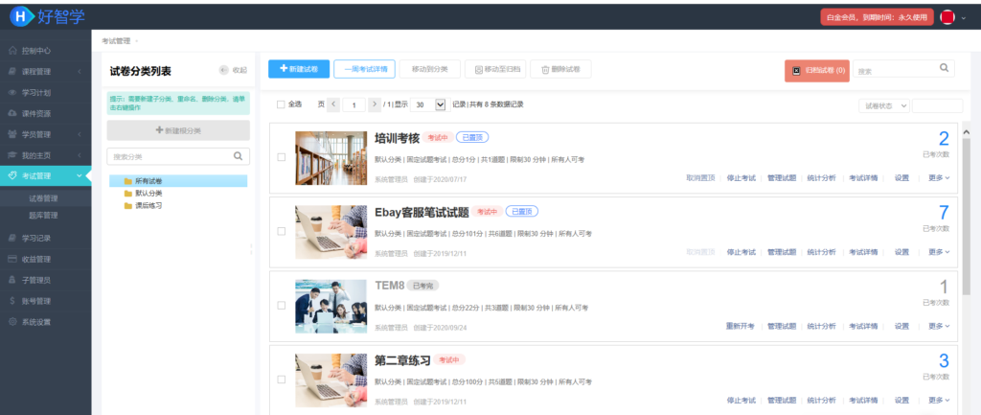Open 试卷管理 submenu item
The image size is (981, 415).
[x=43, y=198]
